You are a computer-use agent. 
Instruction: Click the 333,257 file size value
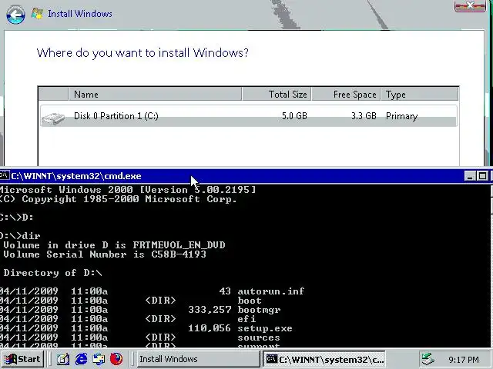(x=210, y=310)
